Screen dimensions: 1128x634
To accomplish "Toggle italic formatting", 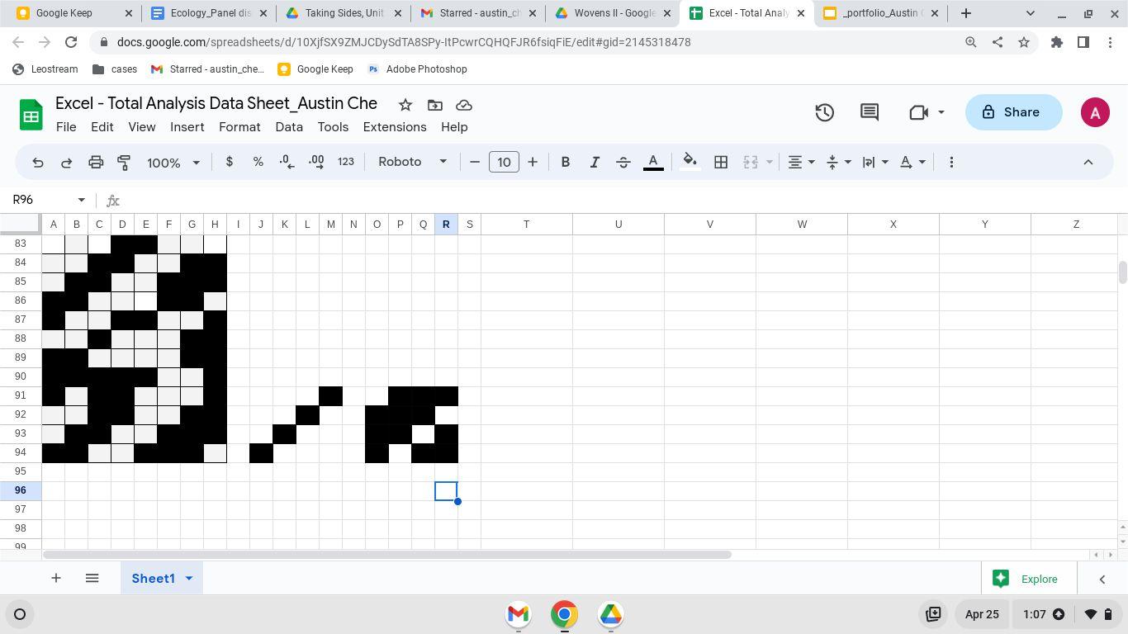I will [595, 163].
